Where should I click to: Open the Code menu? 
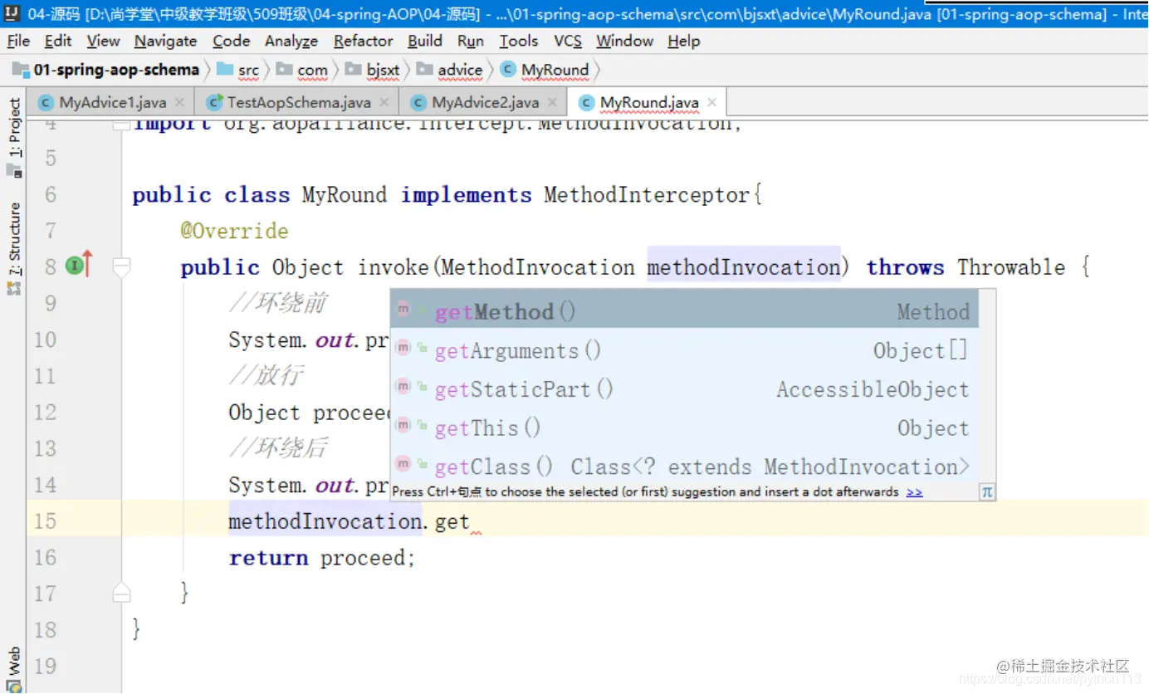coord(231,41)
